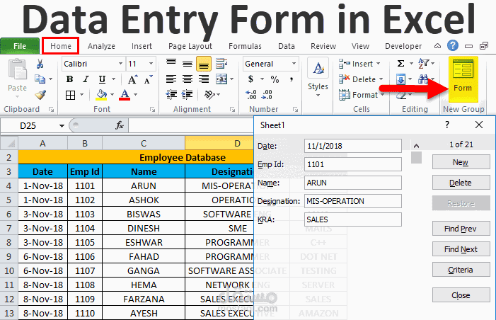Switch to the Home tab

[61, 46]
